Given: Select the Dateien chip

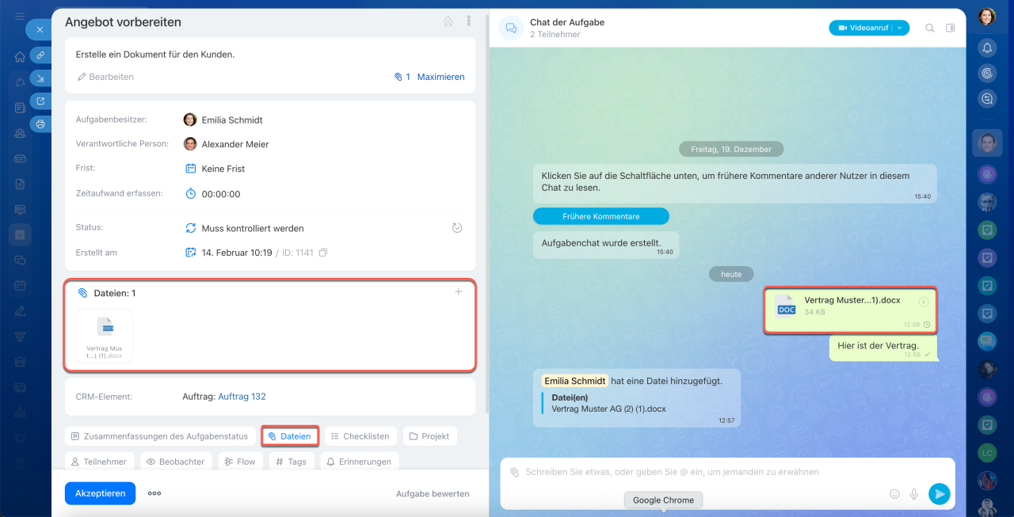Looking at the screenshot, I should (x=290, y=436).
